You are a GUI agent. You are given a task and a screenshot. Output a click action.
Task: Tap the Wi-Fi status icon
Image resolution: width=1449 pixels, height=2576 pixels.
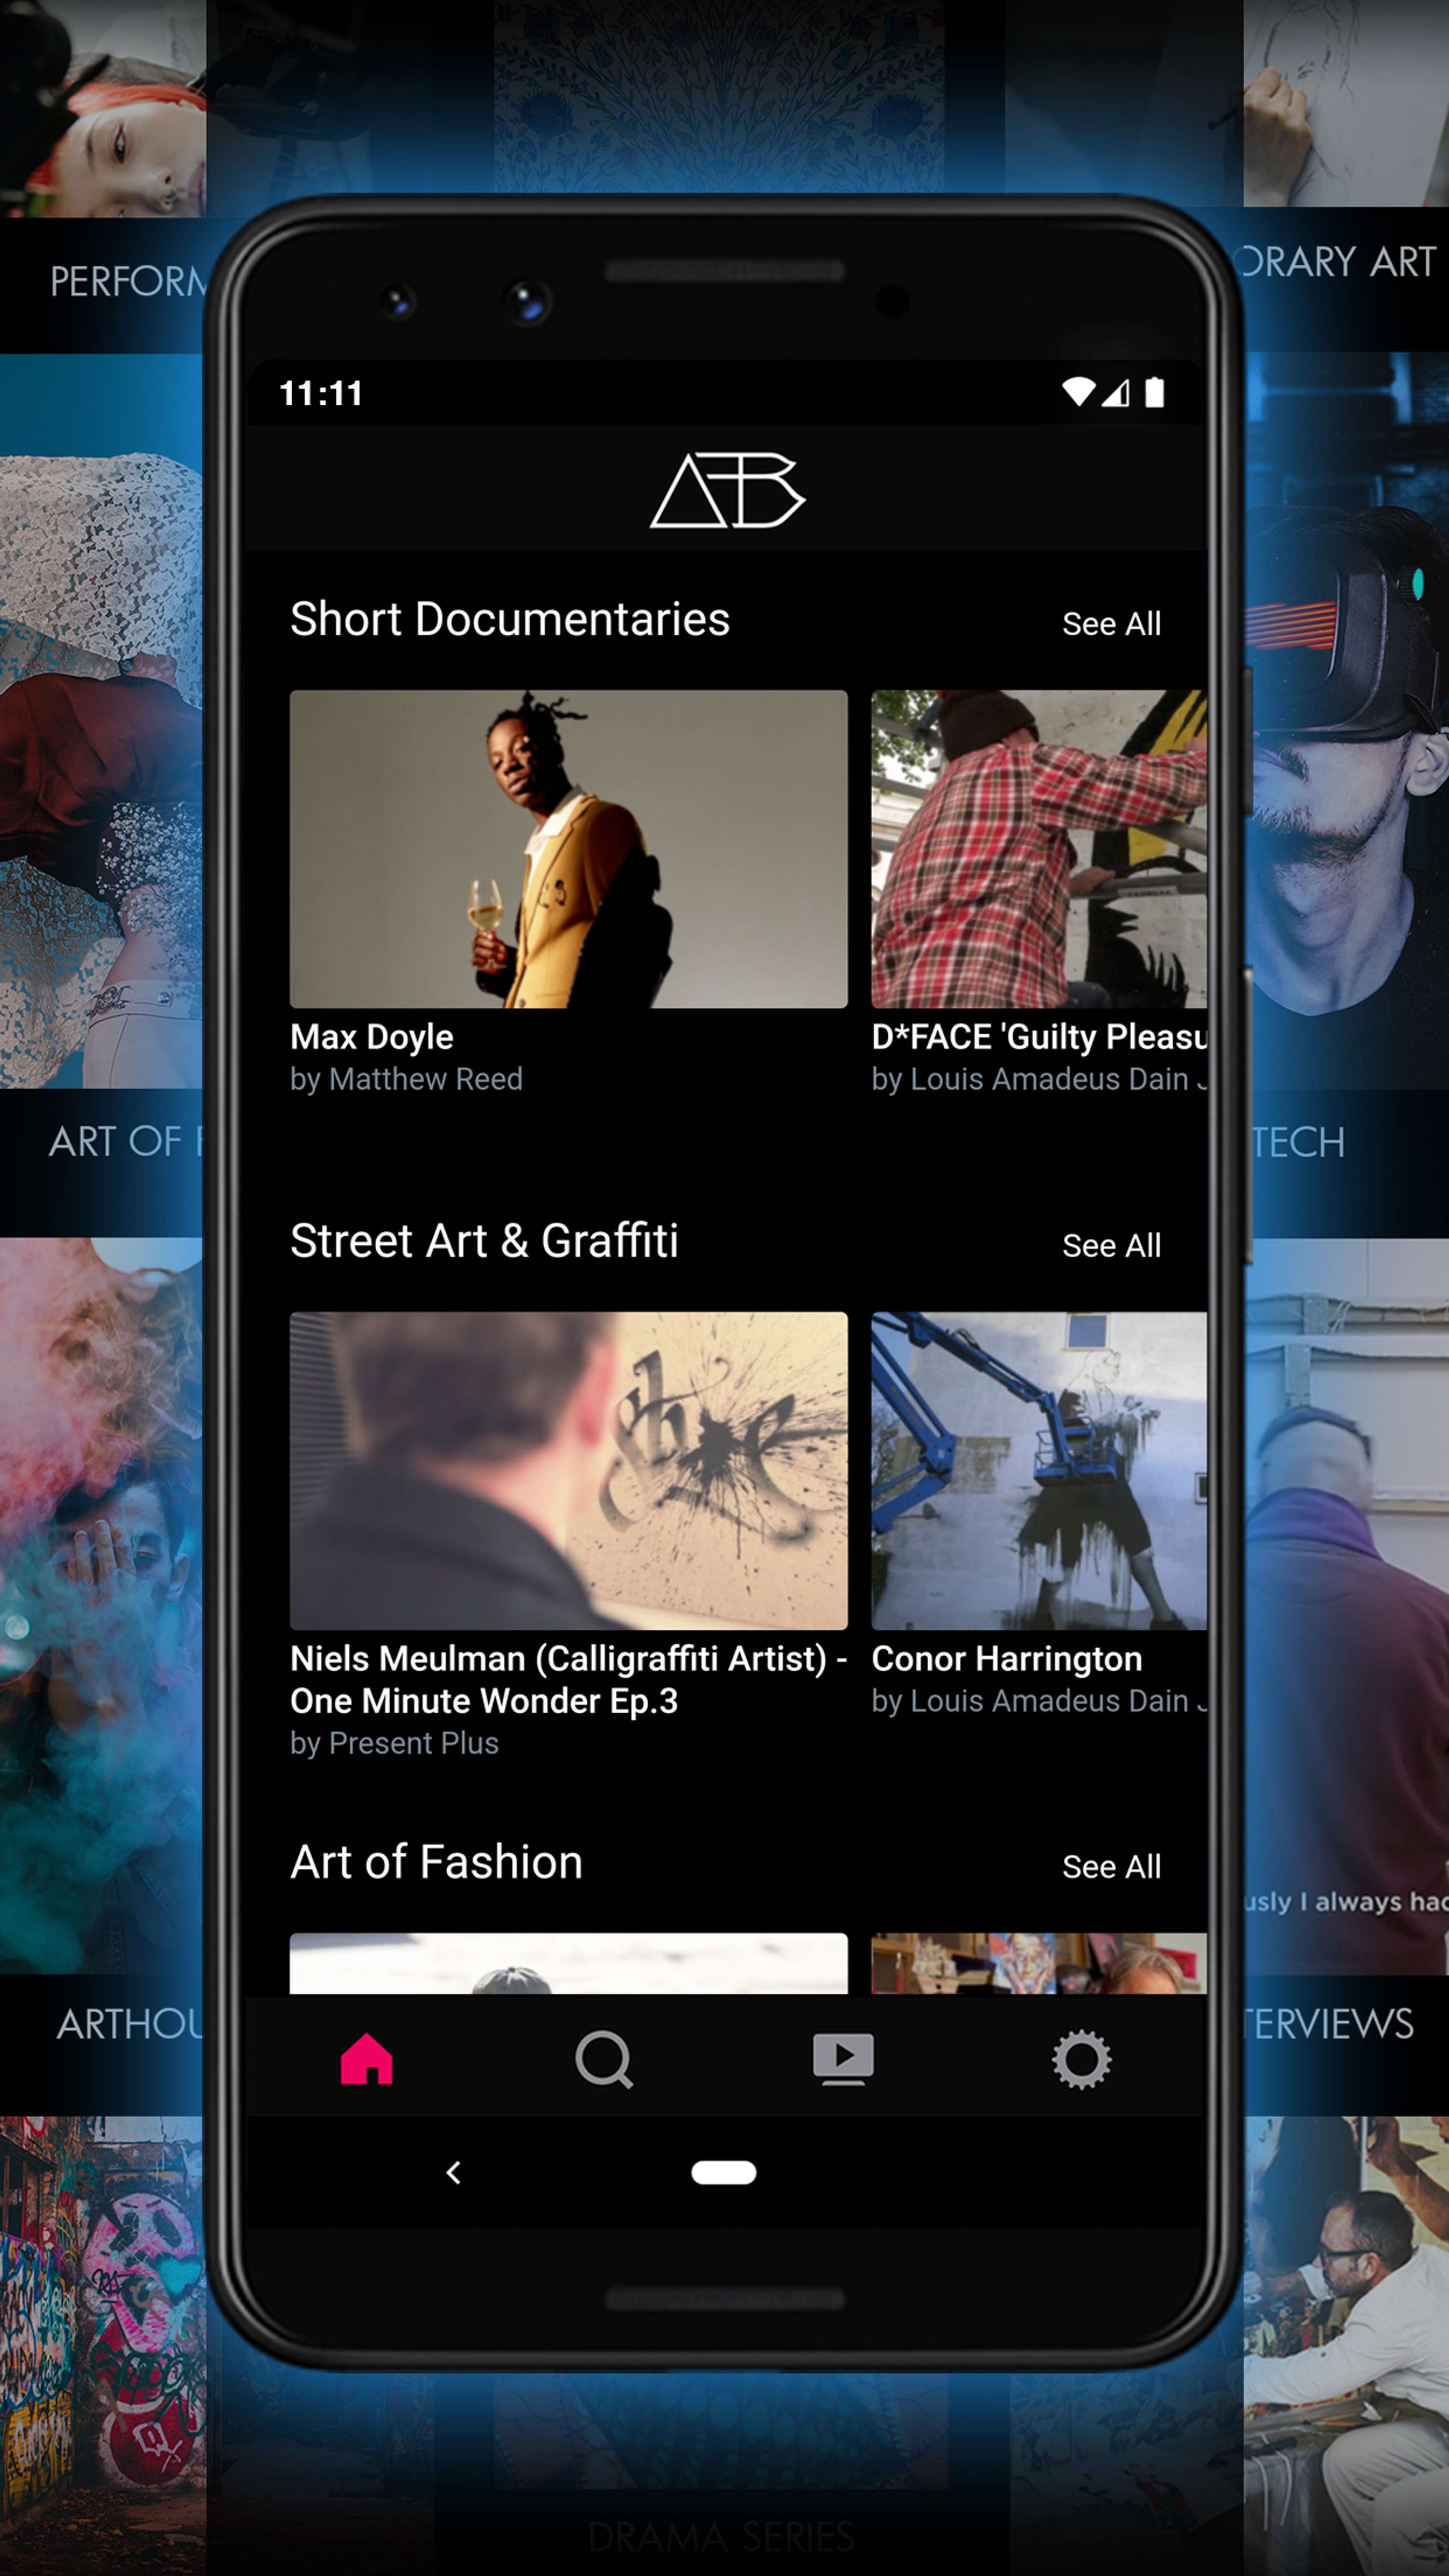[x=1078, y=392]
